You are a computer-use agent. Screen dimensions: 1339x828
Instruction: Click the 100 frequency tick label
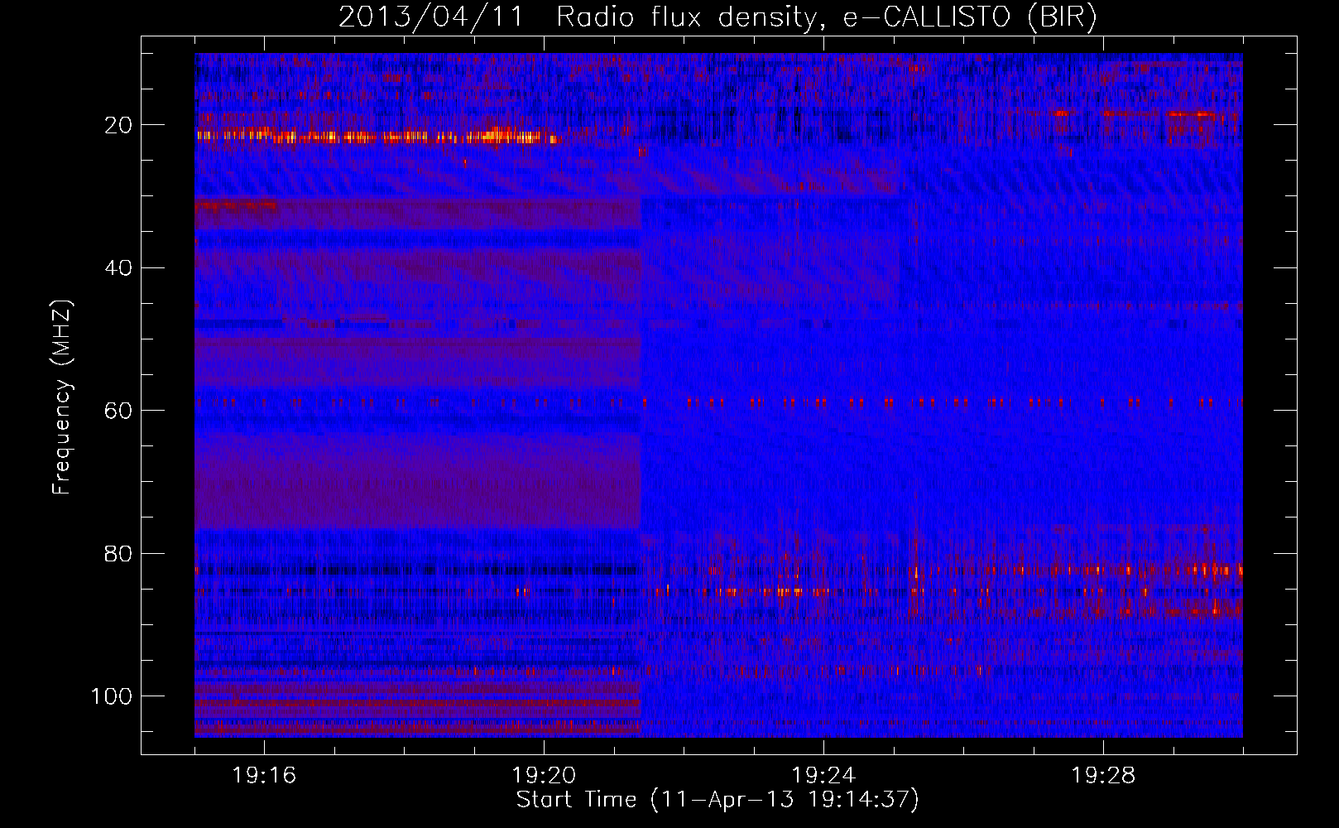[x=112, y=696]
